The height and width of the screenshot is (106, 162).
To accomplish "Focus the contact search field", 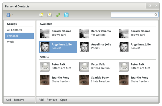I will [134, 15].
